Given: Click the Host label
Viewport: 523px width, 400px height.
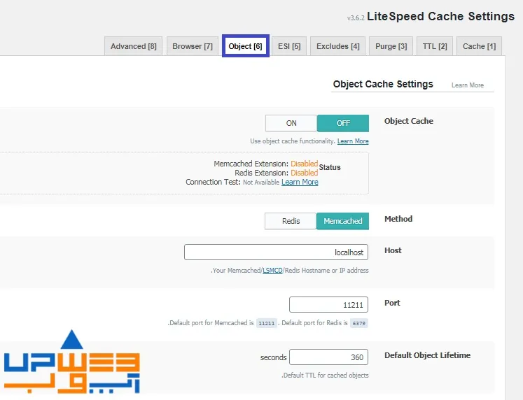Looking at the screenshot, I should point(393,250).
